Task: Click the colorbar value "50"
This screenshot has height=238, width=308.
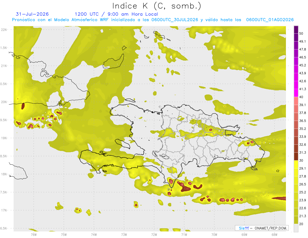Action: pos(301,33)
